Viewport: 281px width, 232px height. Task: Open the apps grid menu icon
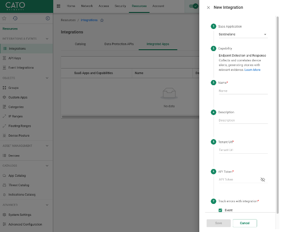[x=58, y=6]
